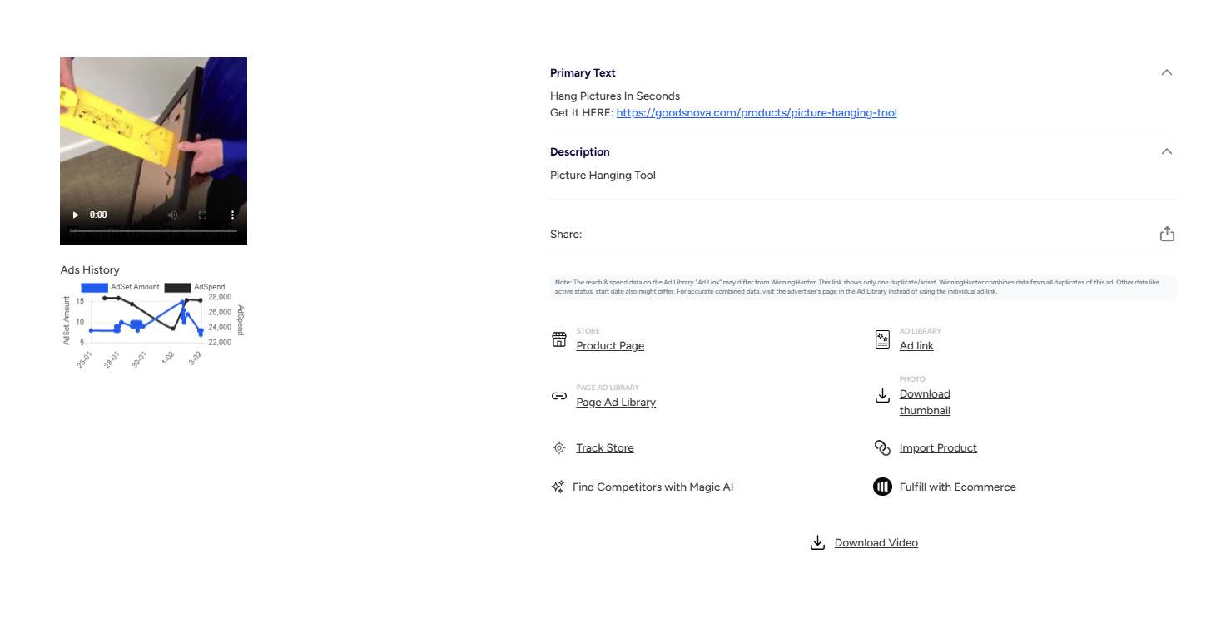The width and height of the screenshot is (1211, 618).
Task: Toggle the AdSet Amount legend swatch
Action: (x=94, y=287)
